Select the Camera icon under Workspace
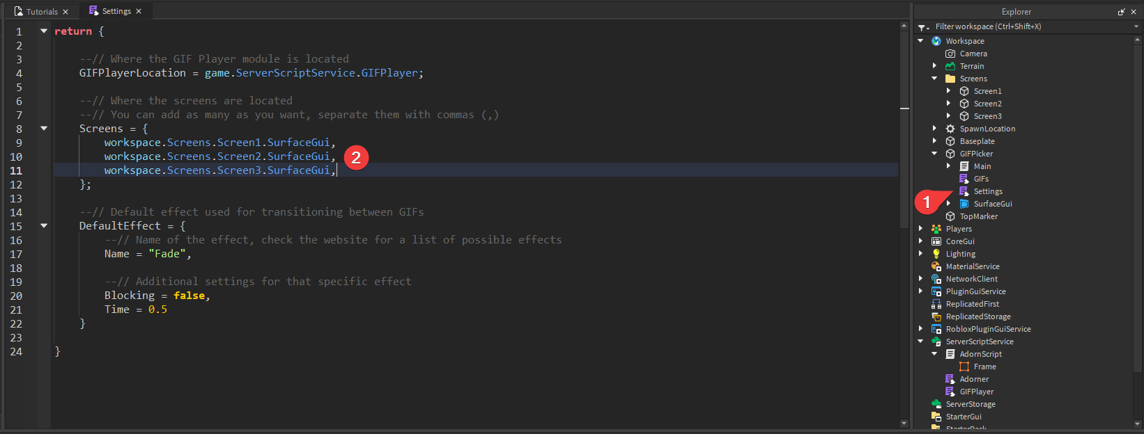Image resolution: width=1144 pixels, height=434 pixels. point(950,54)
